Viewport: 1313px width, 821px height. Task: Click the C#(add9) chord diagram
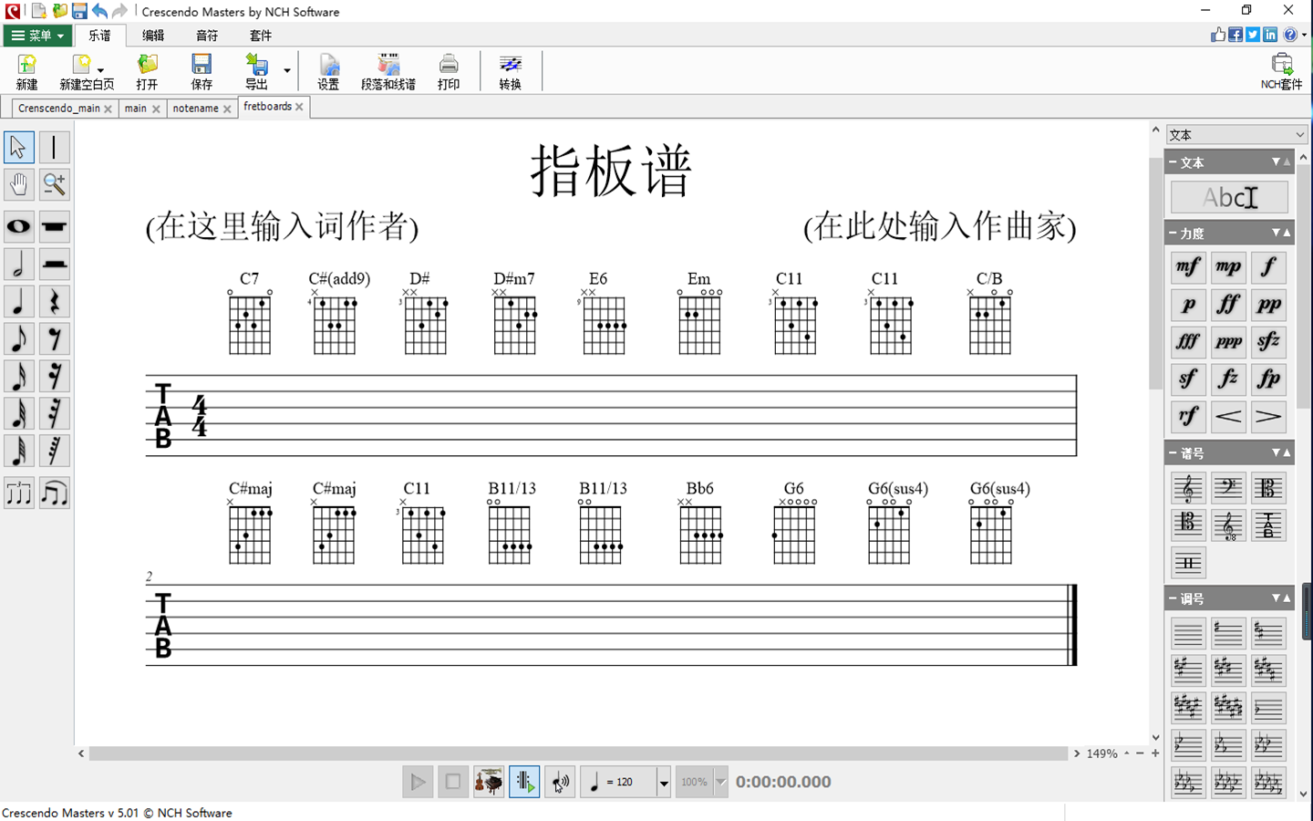click(x=335, y=313)
